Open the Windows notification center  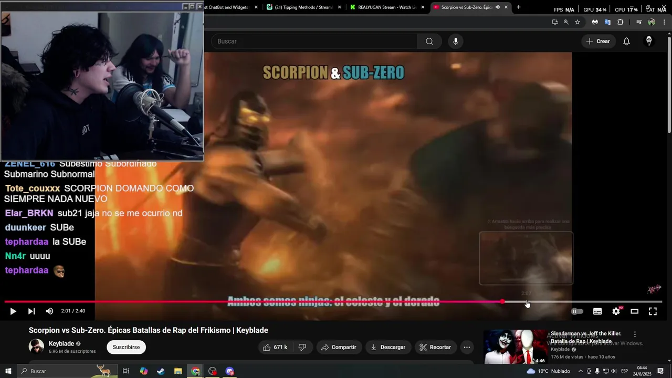click(660, 371)
